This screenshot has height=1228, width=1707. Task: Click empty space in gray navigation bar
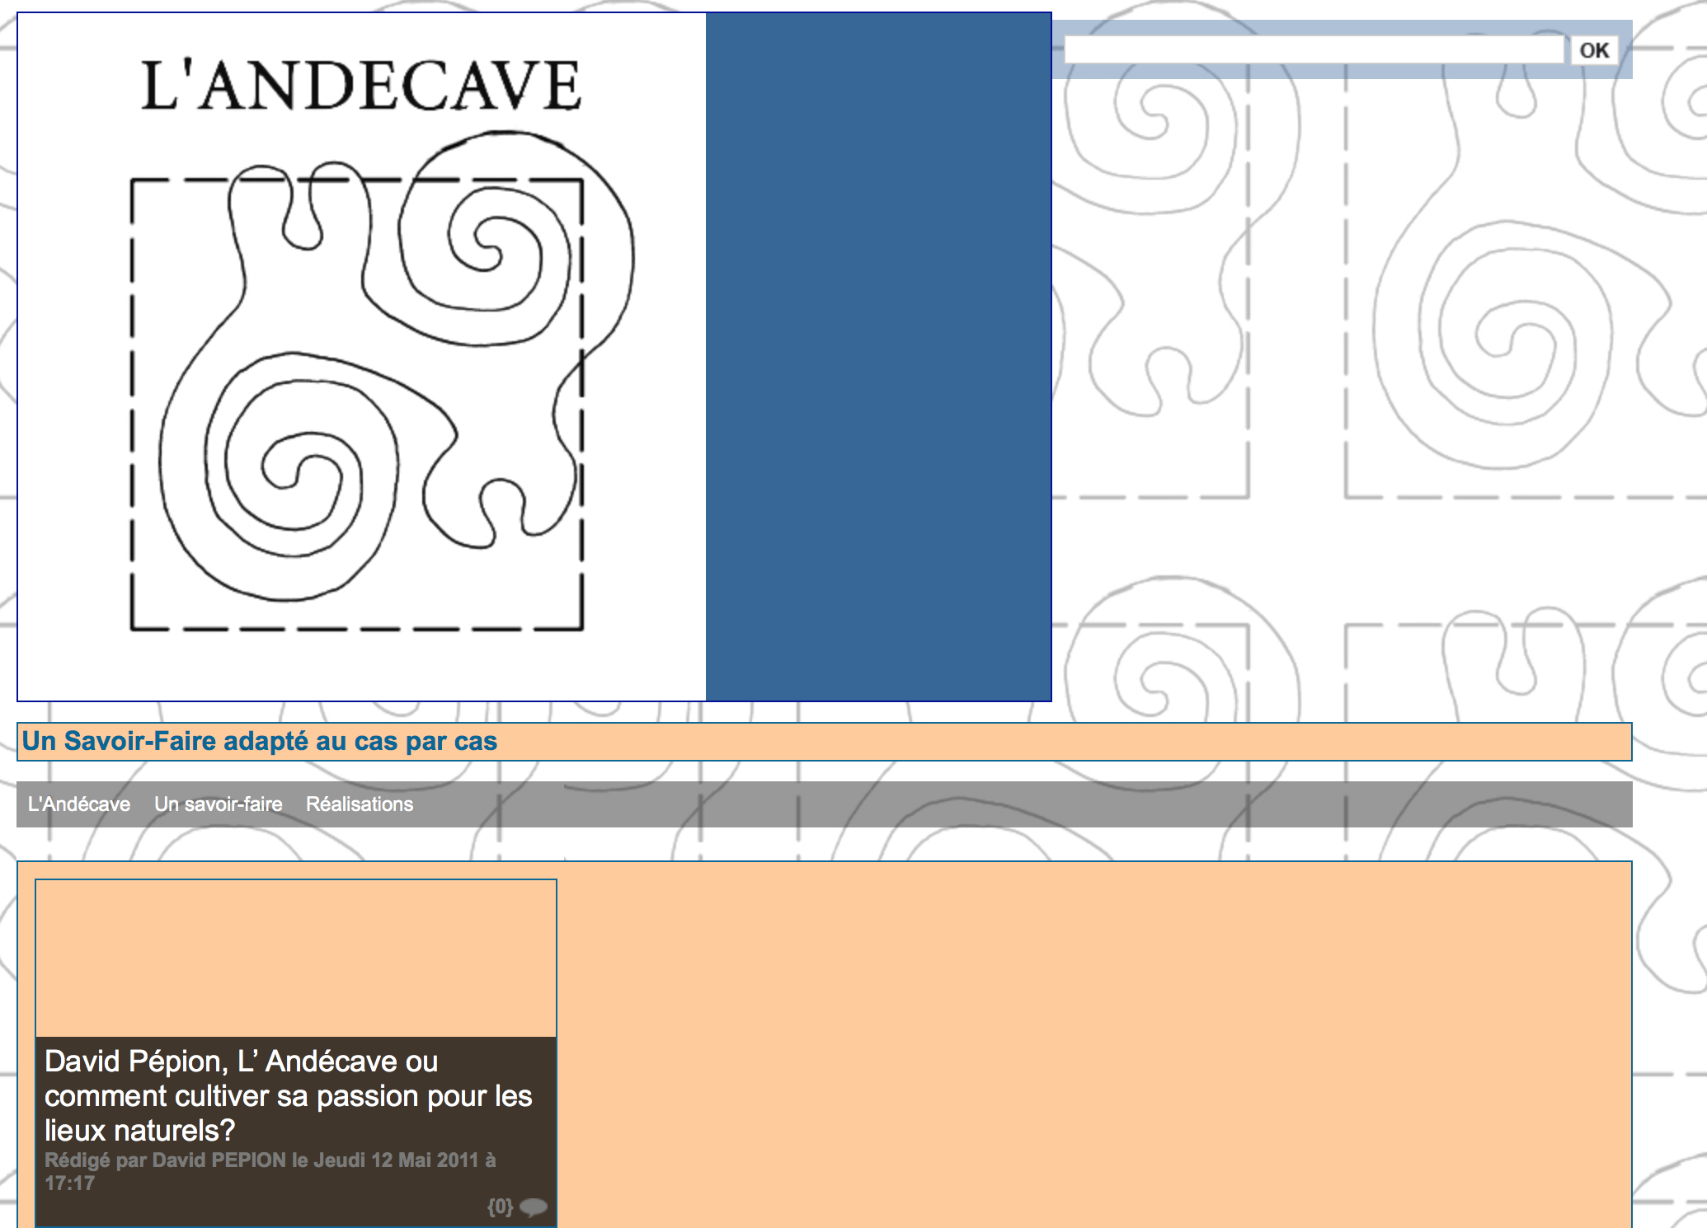[990, 804]
